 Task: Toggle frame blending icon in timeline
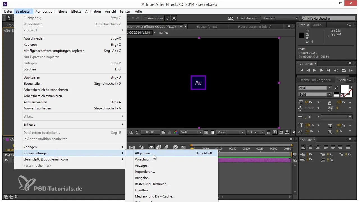(159, 147)
